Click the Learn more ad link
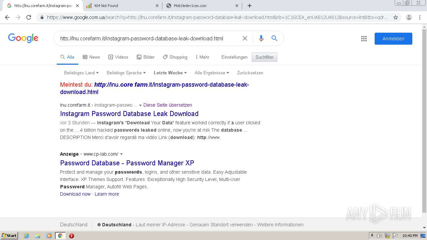The image size is (427, 240). click(x=107, y=194)
